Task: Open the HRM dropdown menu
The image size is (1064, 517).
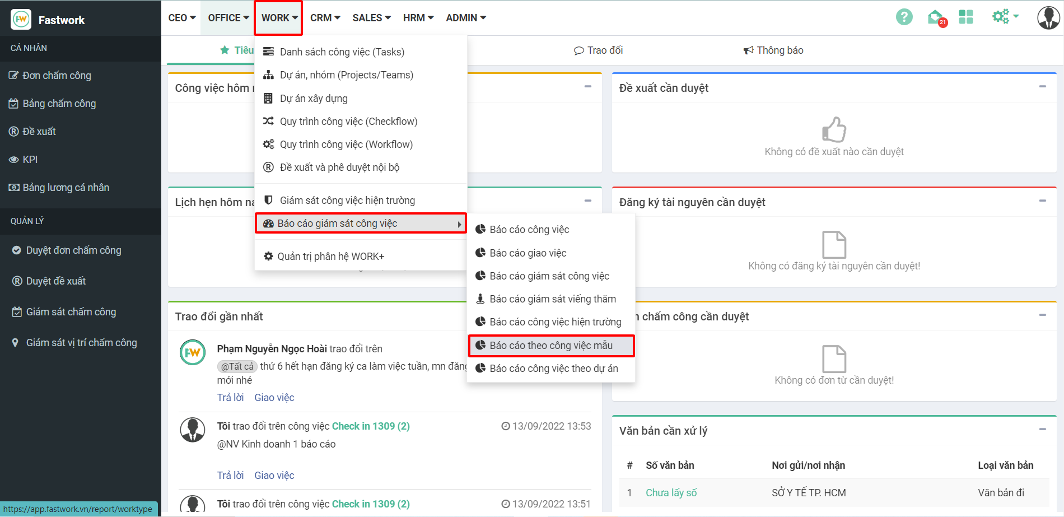Action: click(418, 18)
